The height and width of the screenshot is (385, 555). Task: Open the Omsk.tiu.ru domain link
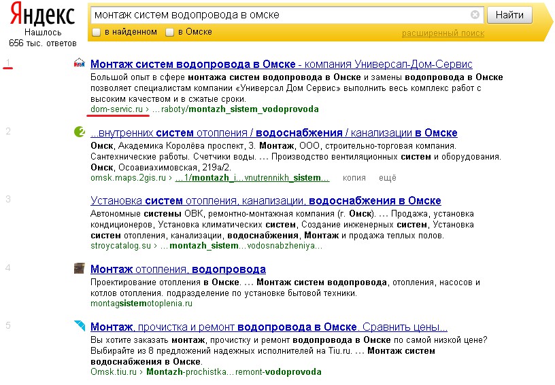(114, 372)
